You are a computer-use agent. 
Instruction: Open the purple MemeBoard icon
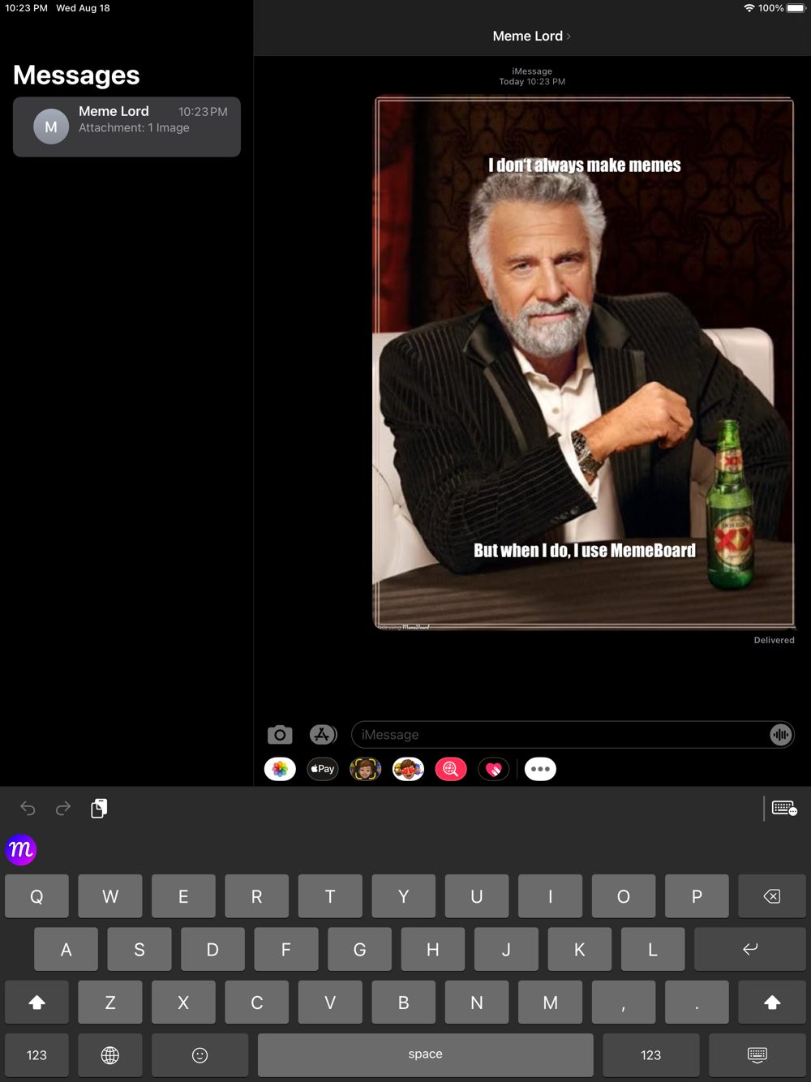21,850
